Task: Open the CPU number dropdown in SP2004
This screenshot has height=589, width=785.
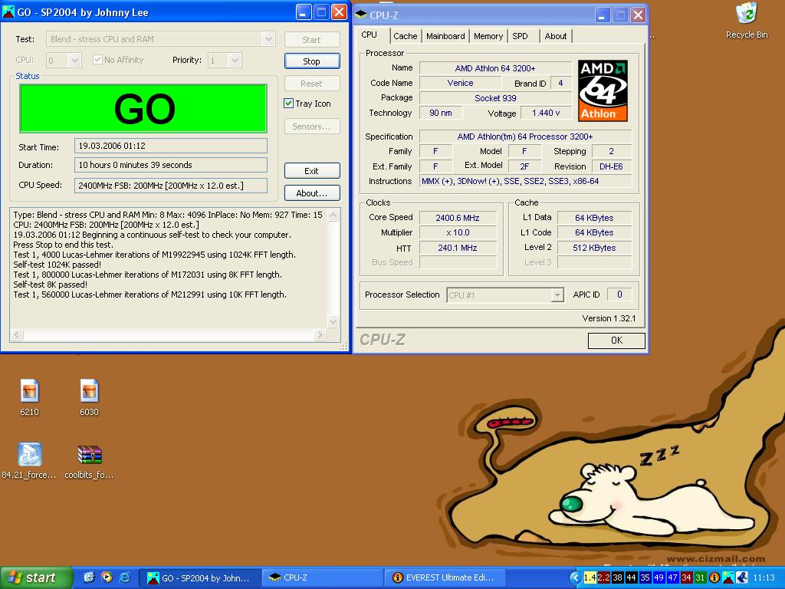Action: pyautogui.click(x=74, y=60)
